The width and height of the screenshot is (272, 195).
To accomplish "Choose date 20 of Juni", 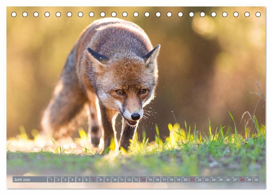I will point(185,179).
